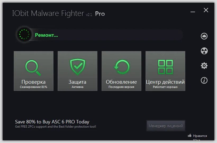Click the Ремонт... status bar text
The image size is (217, 143).
point(47,35)
